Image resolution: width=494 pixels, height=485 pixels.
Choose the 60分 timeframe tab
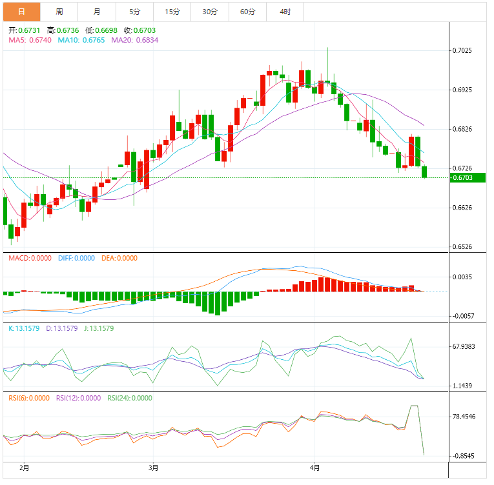[247, 12]
